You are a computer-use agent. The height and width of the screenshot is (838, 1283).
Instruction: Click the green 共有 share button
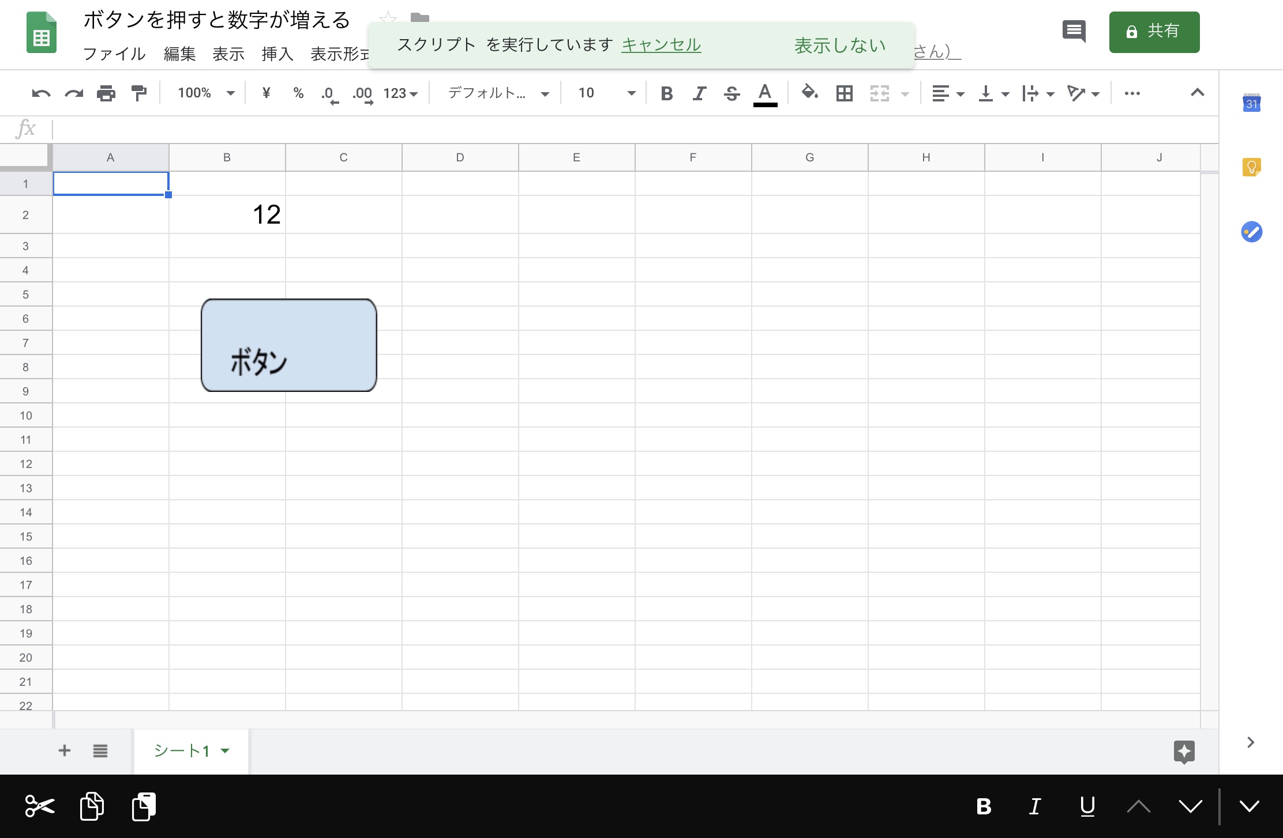click(1154, 32)
